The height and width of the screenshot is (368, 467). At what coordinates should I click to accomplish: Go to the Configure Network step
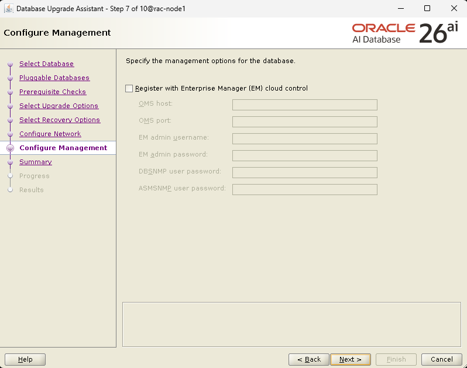pyautogui.click(x=50, y=134)
